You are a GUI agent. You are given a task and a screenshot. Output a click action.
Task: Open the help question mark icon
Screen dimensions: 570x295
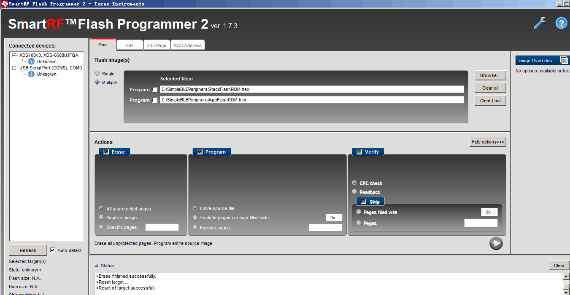561,23
